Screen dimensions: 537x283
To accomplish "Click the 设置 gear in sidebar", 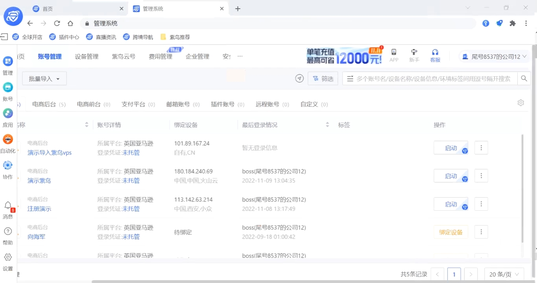I will coord(8,257).
